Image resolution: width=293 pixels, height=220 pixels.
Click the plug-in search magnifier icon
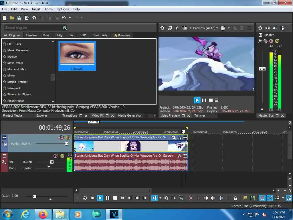tap(64, 28)
